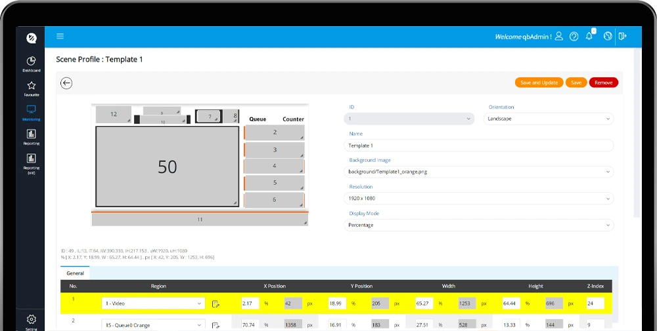The width and height of the screenshot is (657, 331).
Task: Open the 15 - Queue0 Orange region dropdown
Action: 153,324
